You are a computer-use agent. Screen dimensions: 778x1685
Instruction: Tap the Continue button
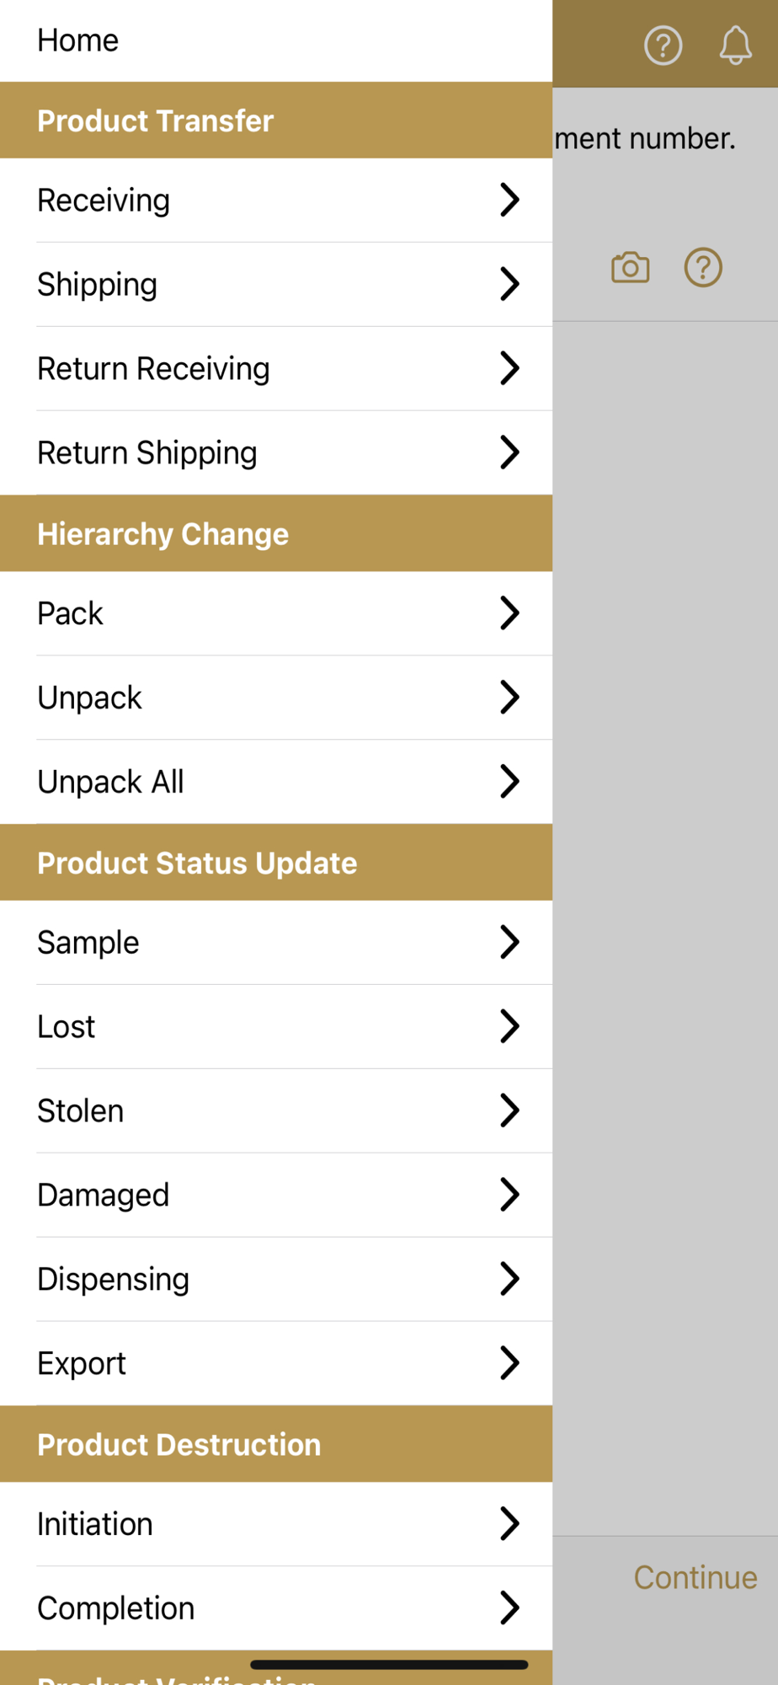(x=695, y=1577)
